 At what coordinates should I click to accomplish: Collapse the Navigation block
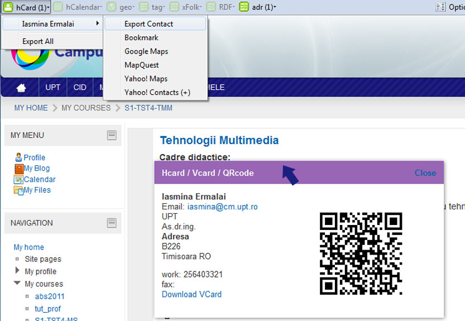coord(112,223)
